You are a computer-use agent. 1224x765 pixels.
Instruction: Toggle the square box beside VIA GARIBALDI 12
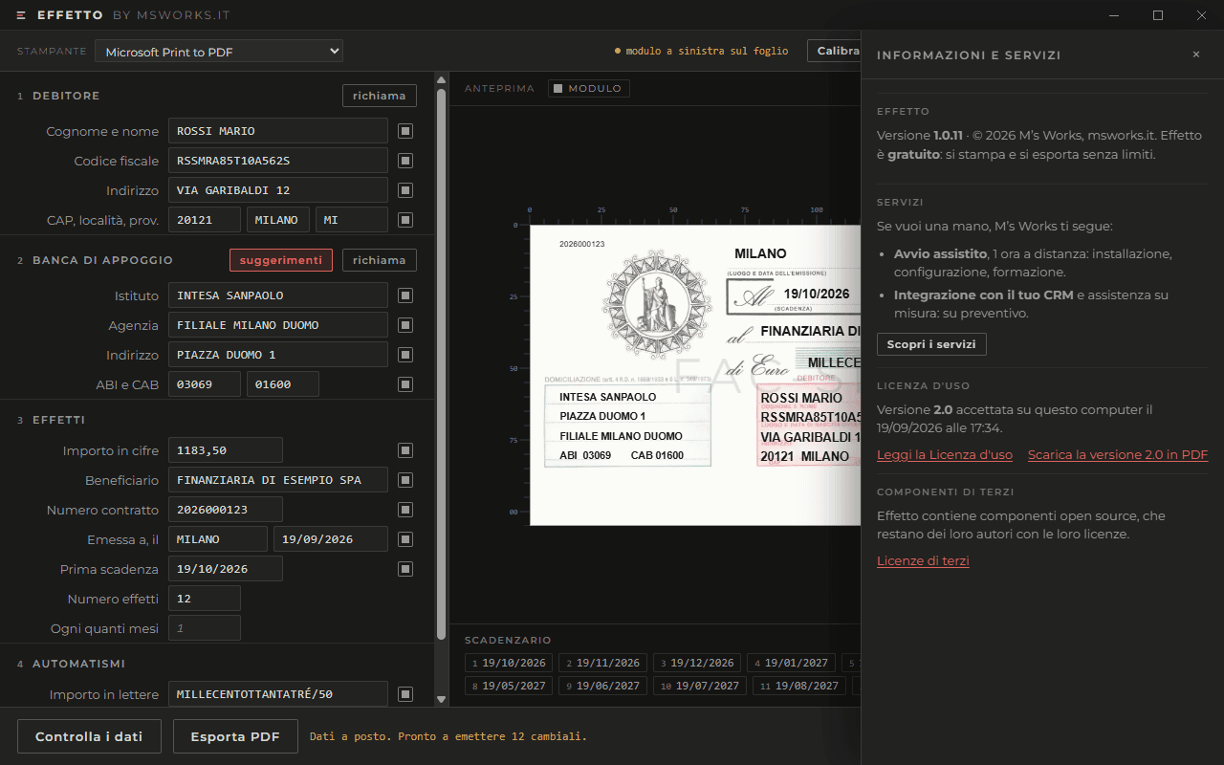click(405, 190)
